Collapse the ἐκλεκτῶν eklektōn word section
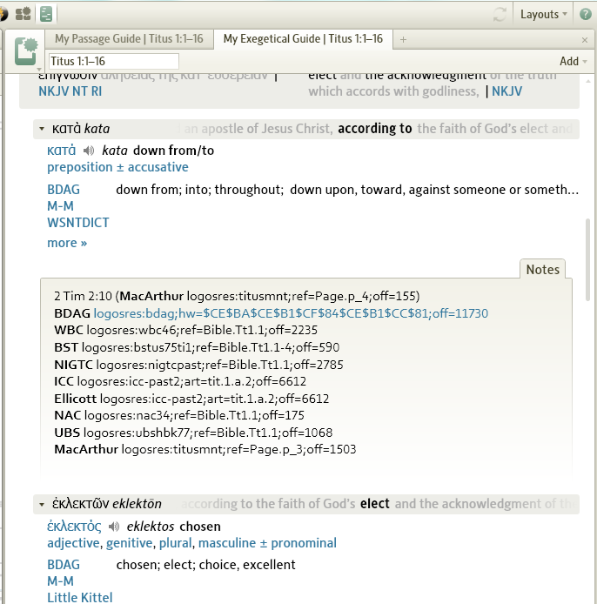The width and height of the screenshot is (597, 604). tap(42, 504)
